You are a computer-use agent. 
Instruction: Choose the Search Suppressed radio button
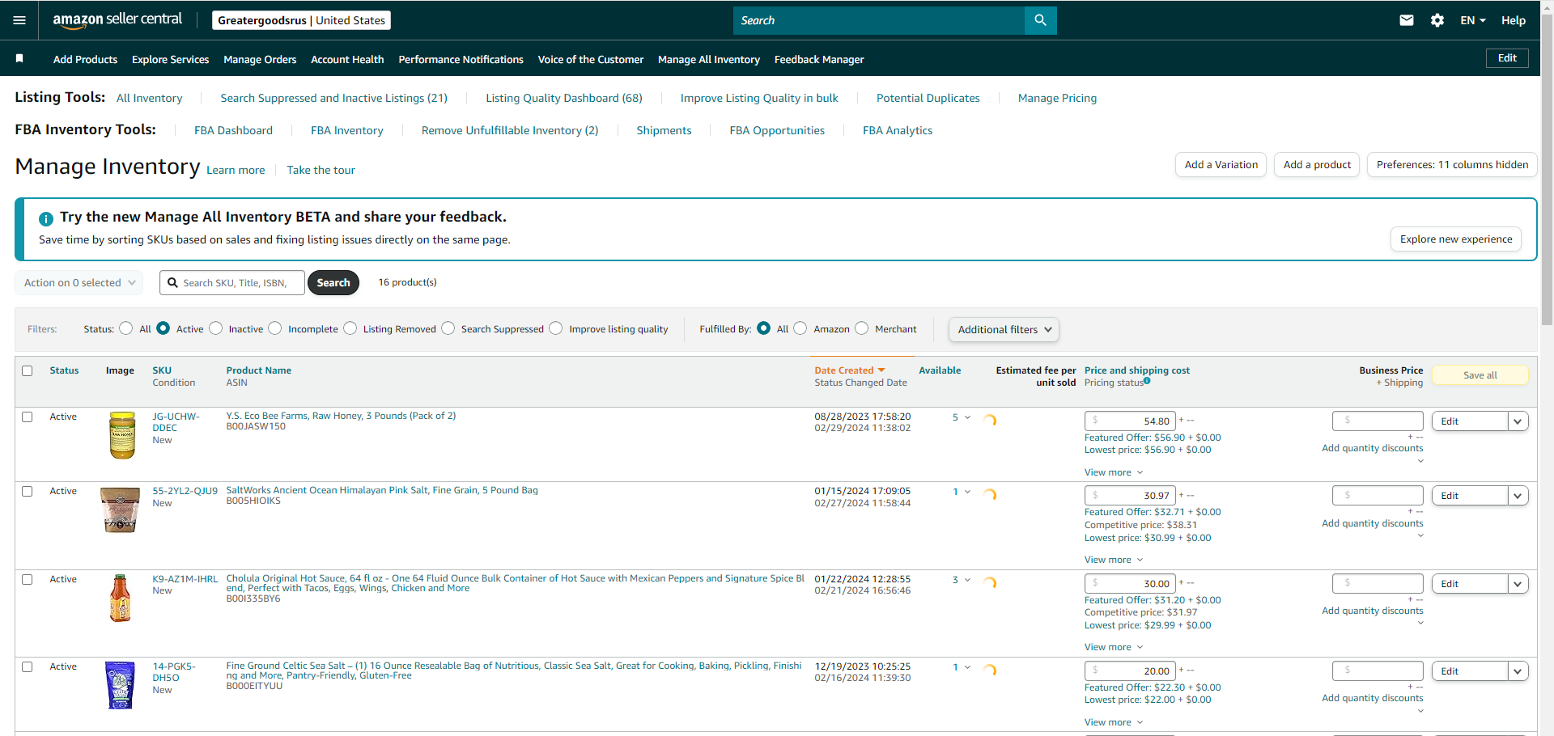point(448,328)
